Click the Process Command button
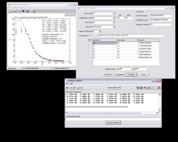This screenshot has width=178, height=142. (113, 122)
